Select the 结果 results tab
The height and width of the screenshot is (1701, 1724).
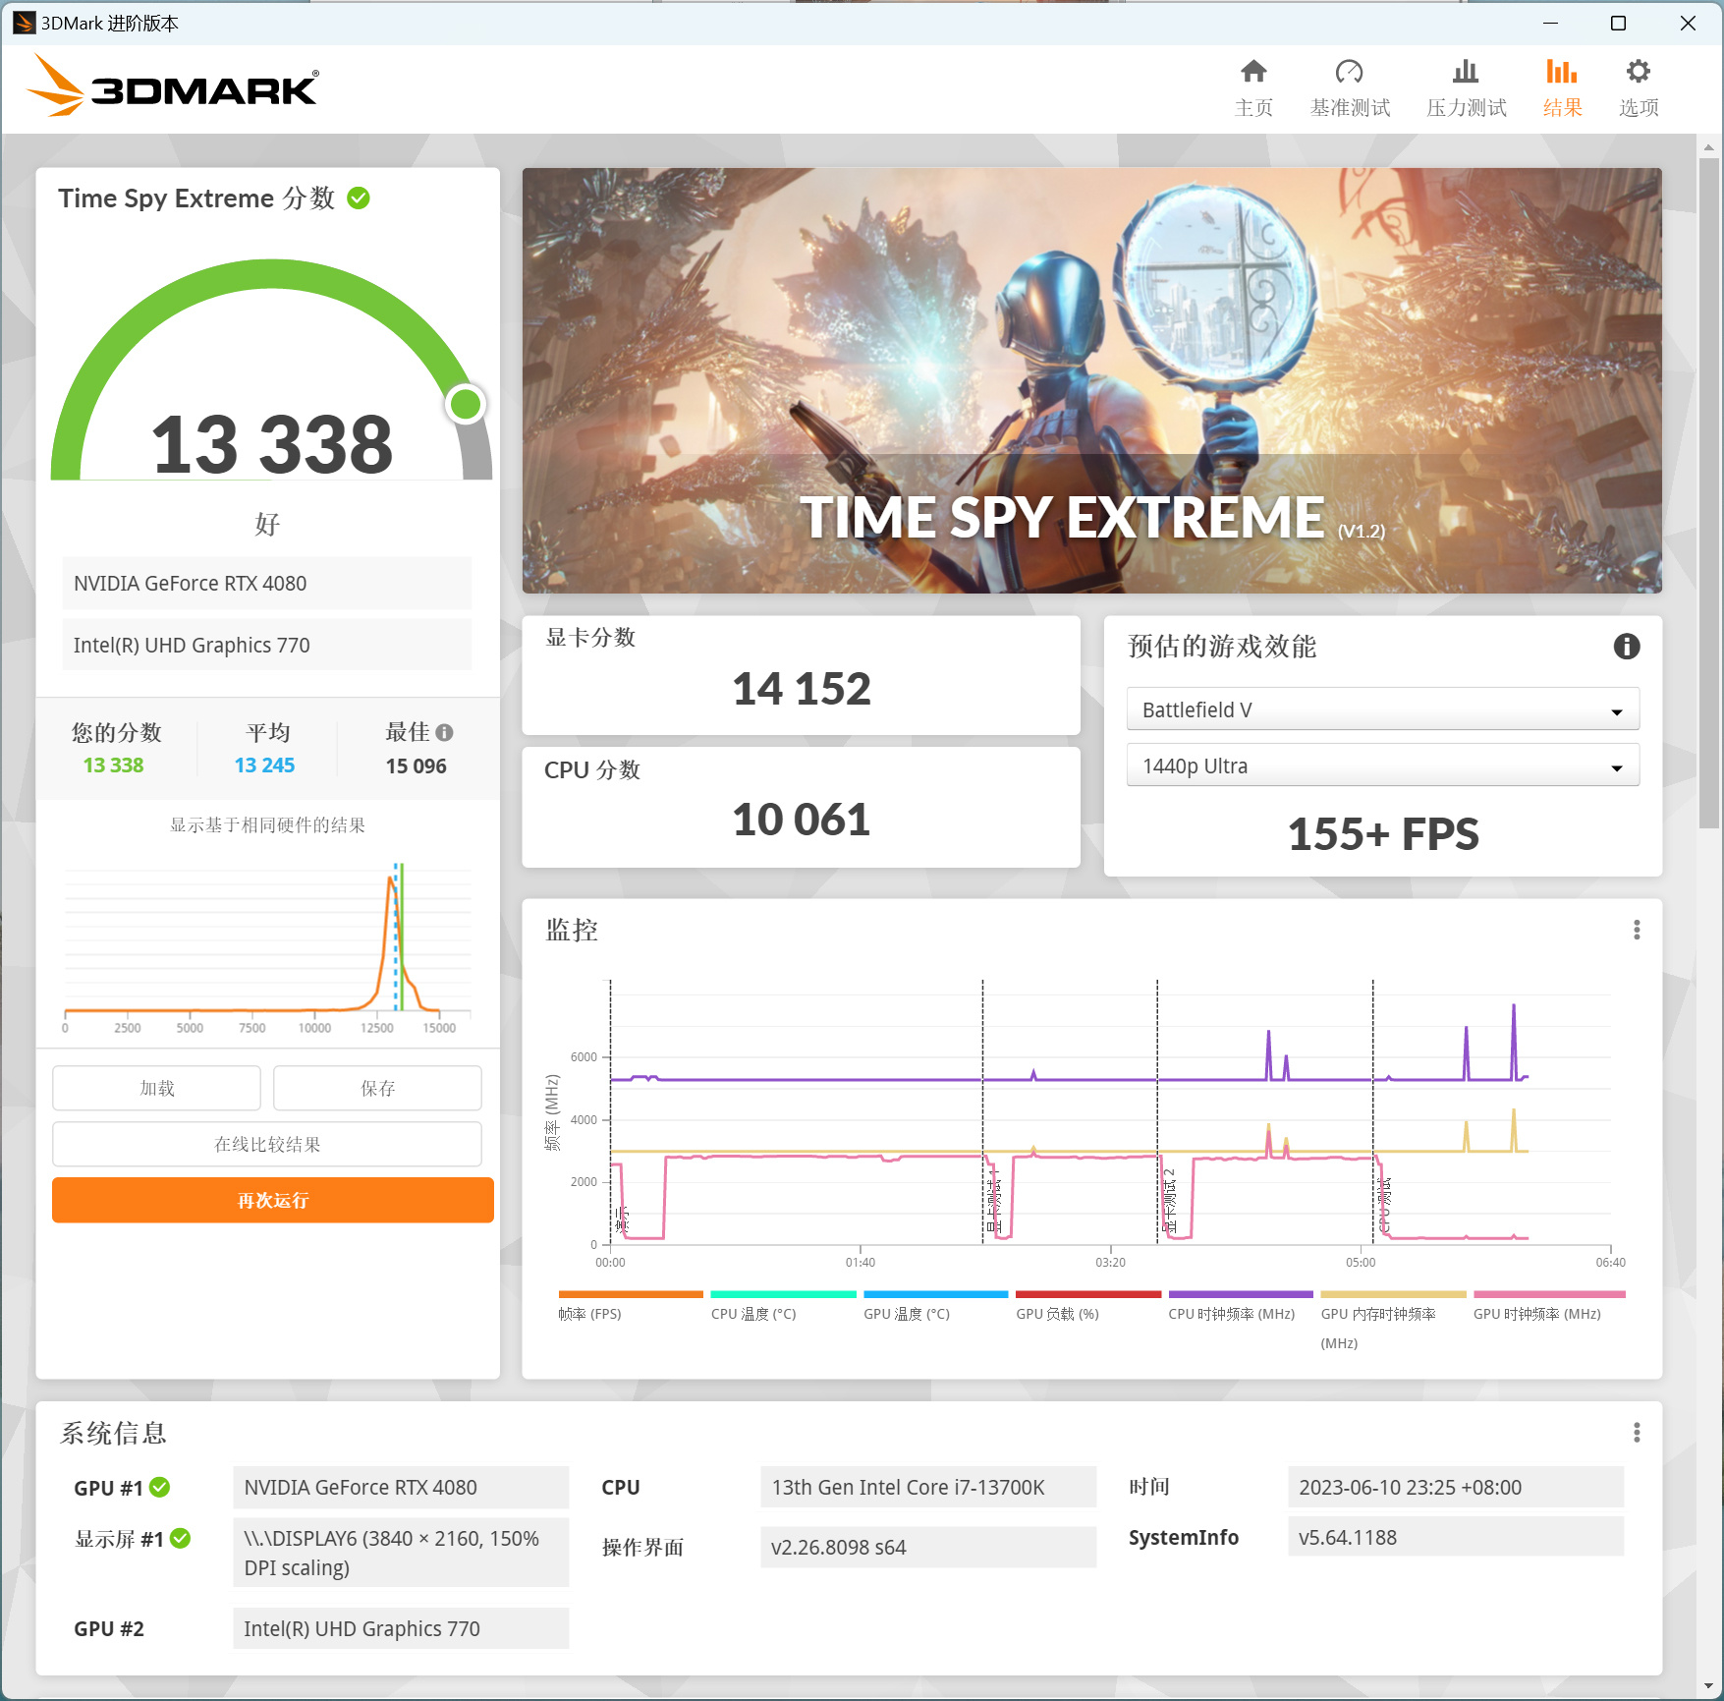(x=1562, y=87)
